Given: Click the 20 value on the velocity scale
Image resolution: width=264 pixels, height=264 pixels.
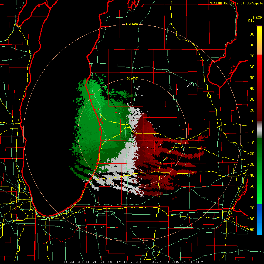Looking at the screenshot, I should point(252,110).
